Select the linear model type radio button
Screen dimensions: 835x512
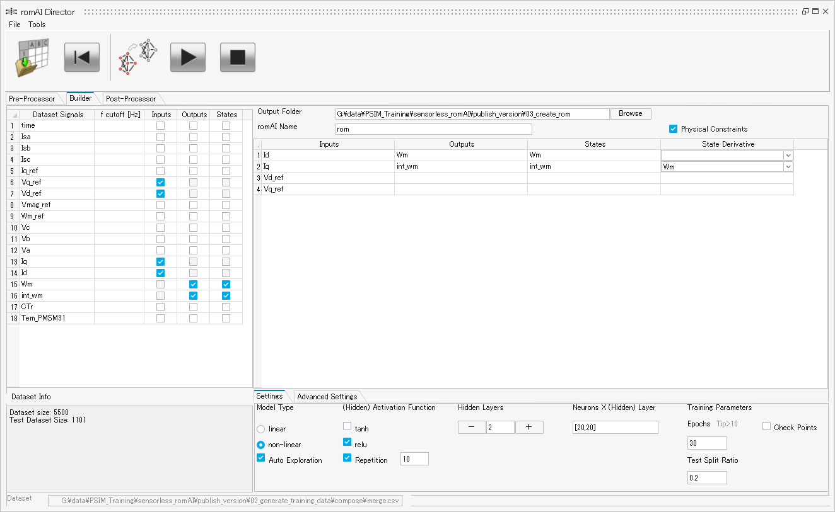(261, 429)
